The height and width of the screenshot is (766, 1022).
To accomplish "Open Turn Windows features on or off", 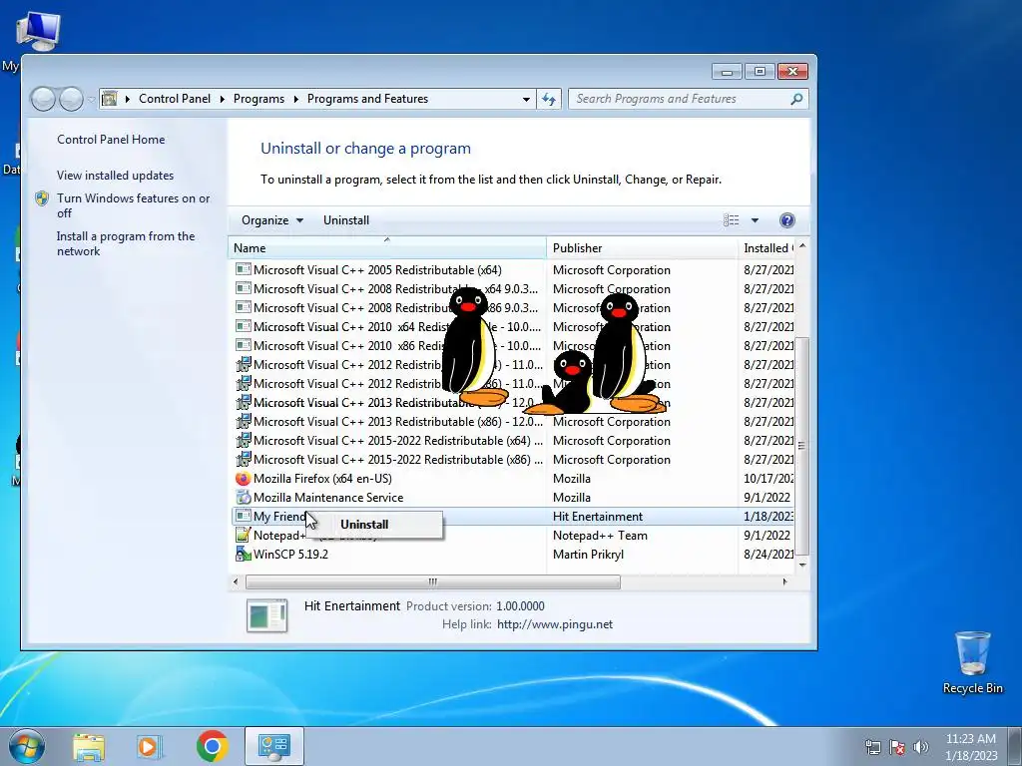I will (133, 205).
